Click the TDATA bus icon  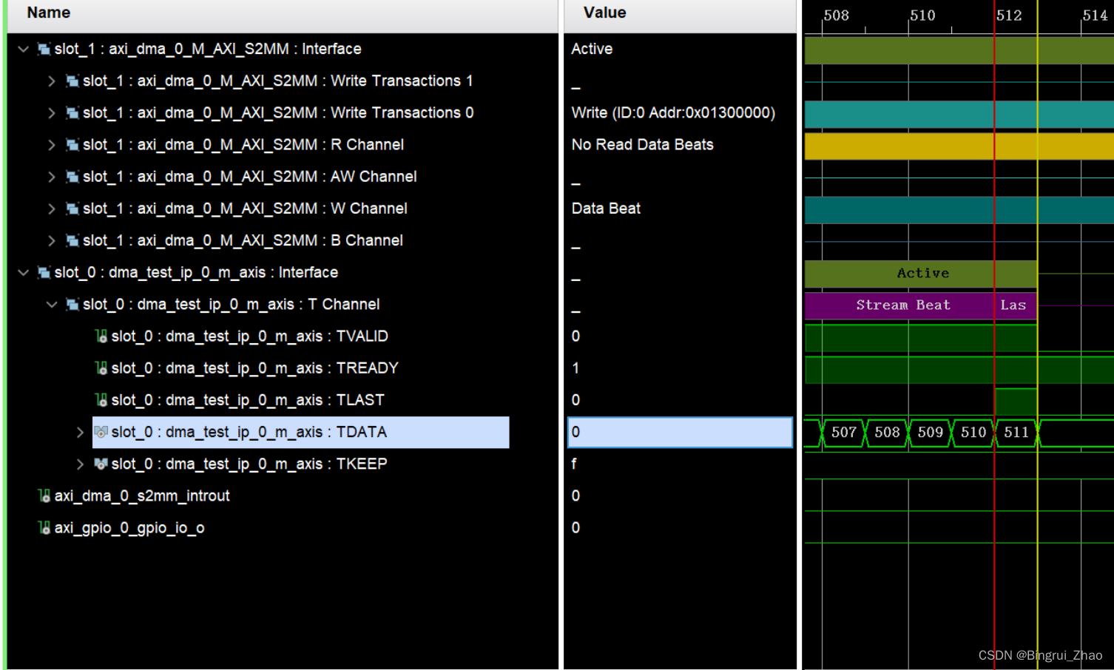point(101,432)
